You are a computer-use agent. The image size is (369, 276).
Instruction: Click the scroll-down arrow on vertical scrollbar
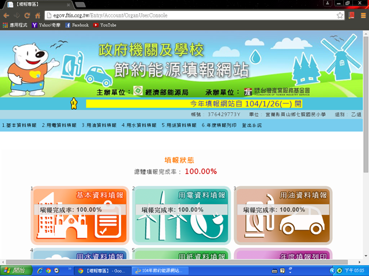[x=366, y=256]
